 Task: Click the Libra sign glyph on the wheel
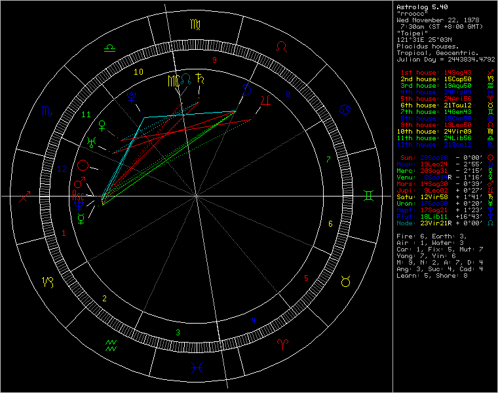point(109,48)
